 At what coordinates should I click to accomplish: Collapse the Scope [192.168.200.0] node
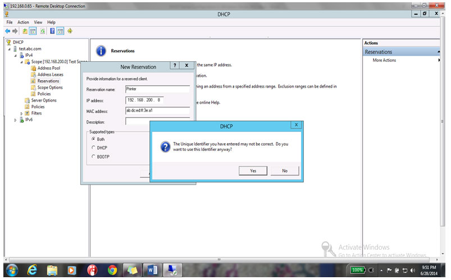(21, 62)
